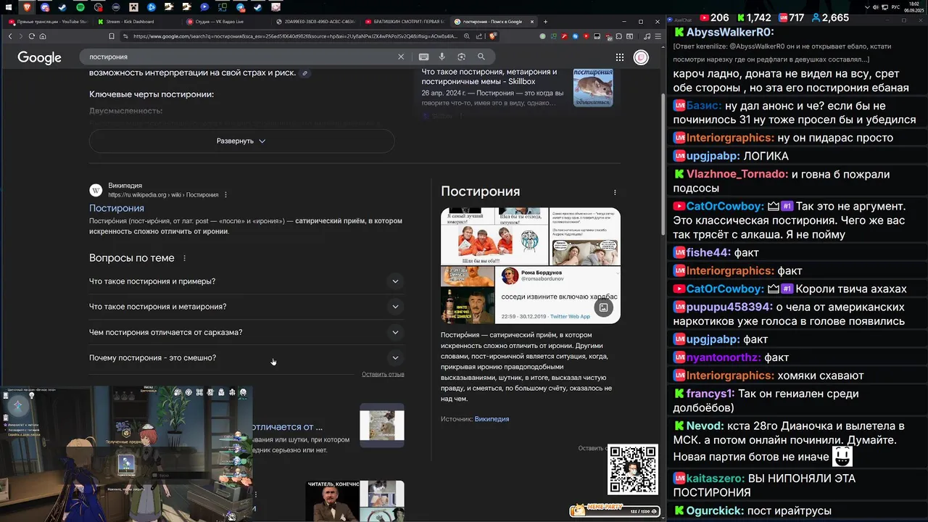Open the Постирония Wikipedia result link

pyautogui.click(x=117, y=208)
